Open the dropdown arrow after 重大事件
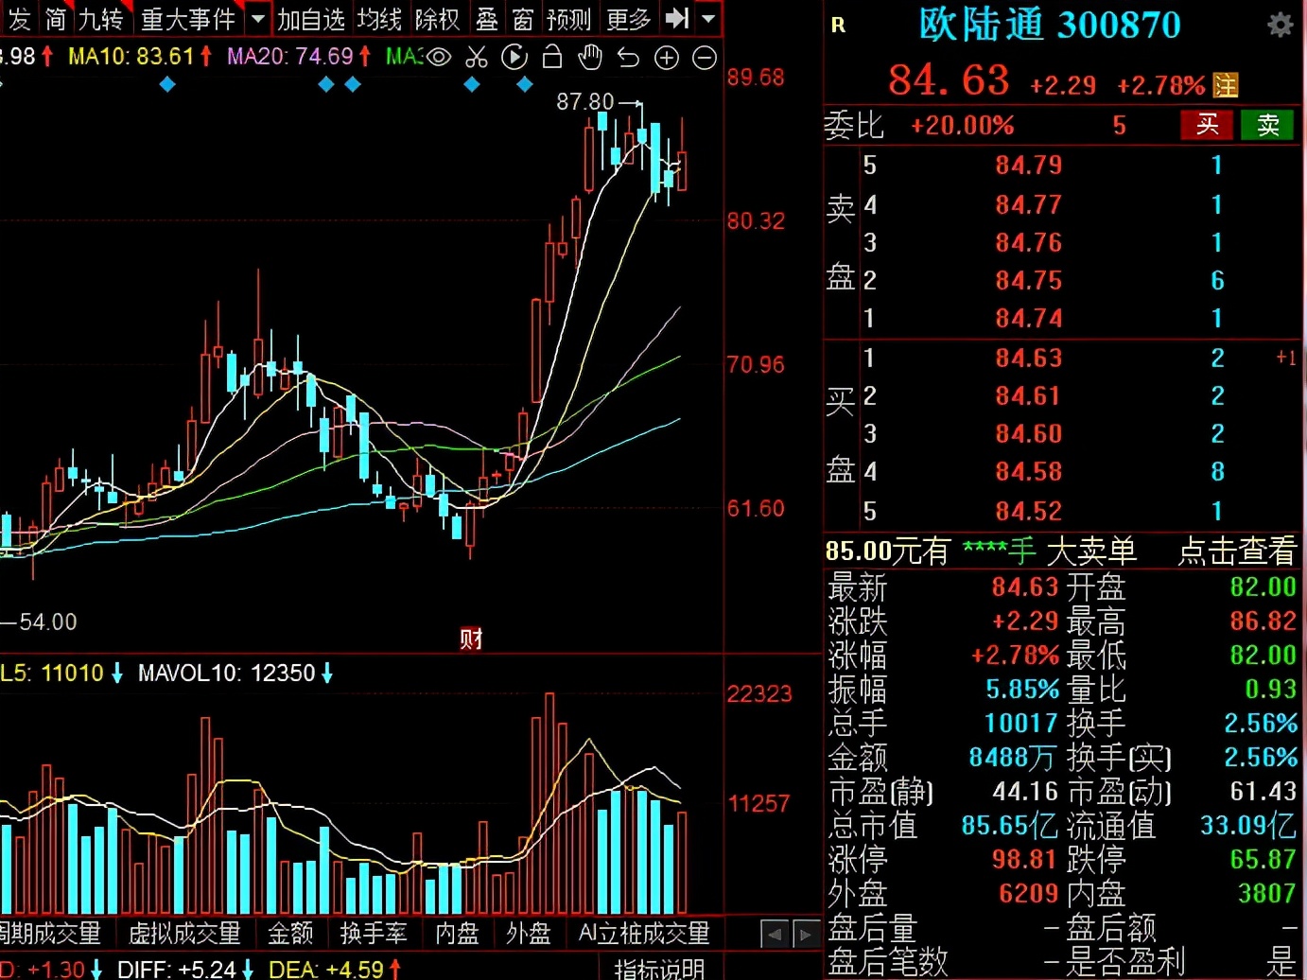1307x980 pixels. (257, 18)
